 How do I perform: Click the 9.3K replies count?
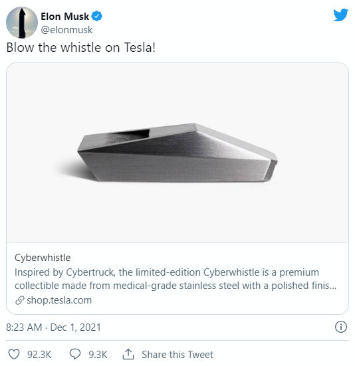[x=98, y=354]
